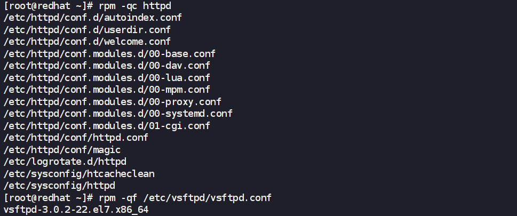Click the /etc/httpd/conf/httpd.conf line
Viewport: 517px width, 216px height.
pyautogui.click(x=75, y=138)
